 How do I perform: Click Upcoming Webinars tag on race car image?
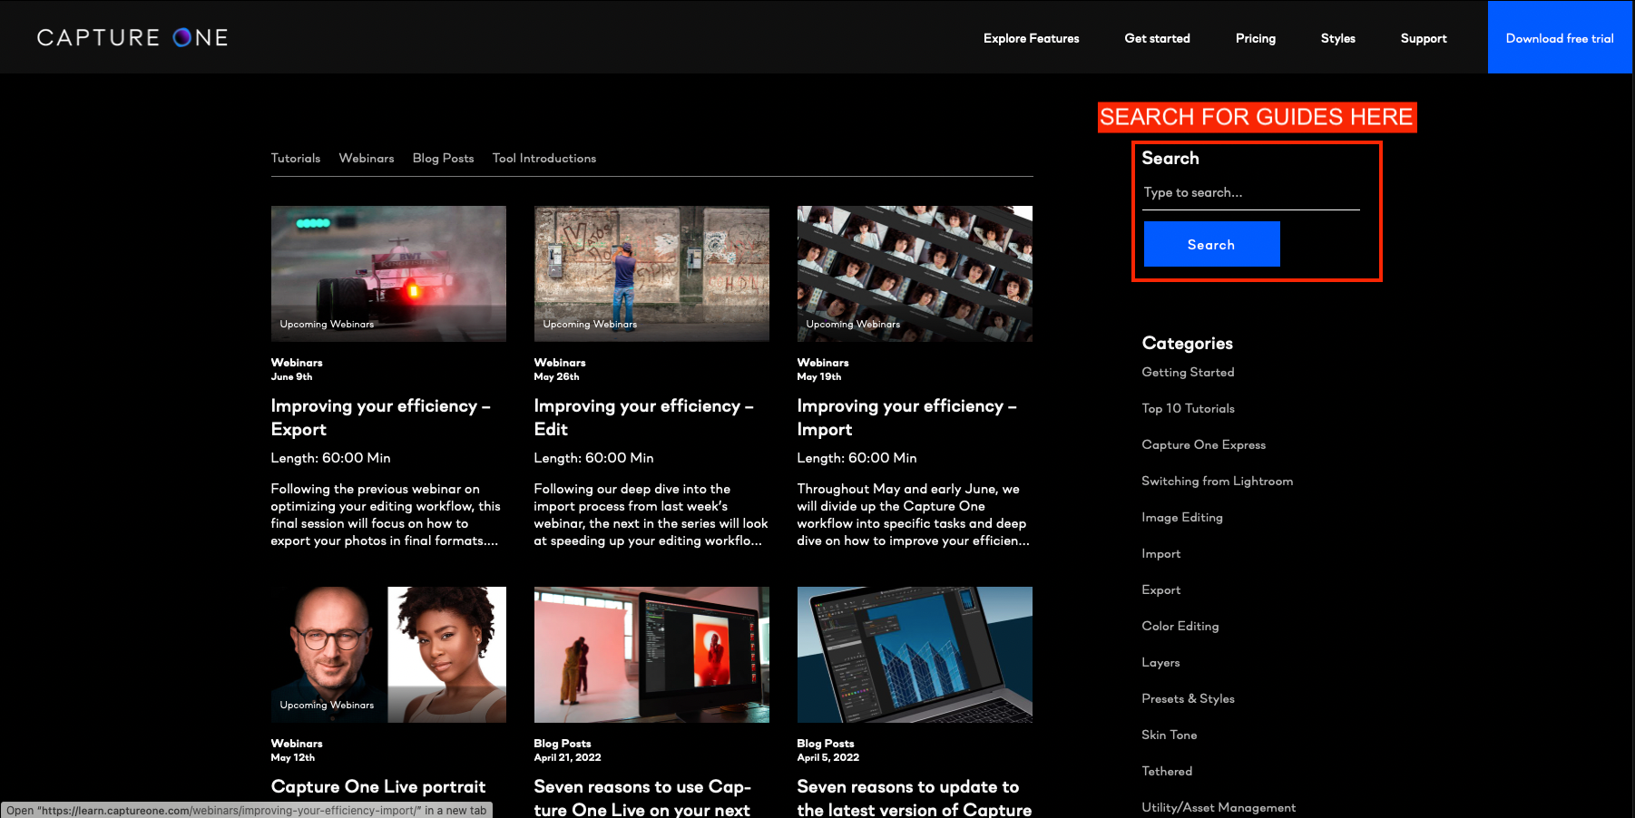point(327,324)
